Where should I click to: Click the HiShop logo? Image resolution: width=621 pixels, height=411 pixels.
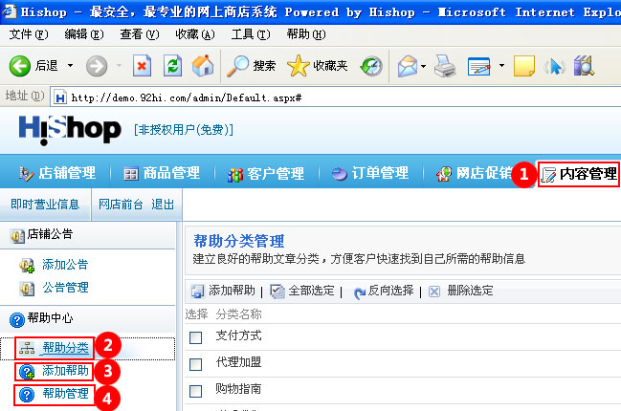click(70, 130)
